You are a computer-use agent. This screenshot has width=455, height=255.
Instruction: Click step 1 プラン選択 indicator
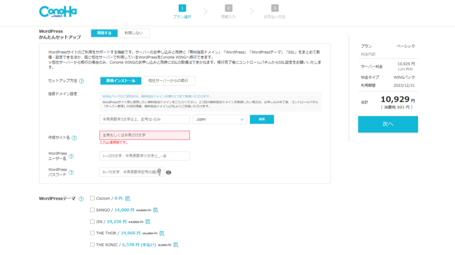coord(182,12)
